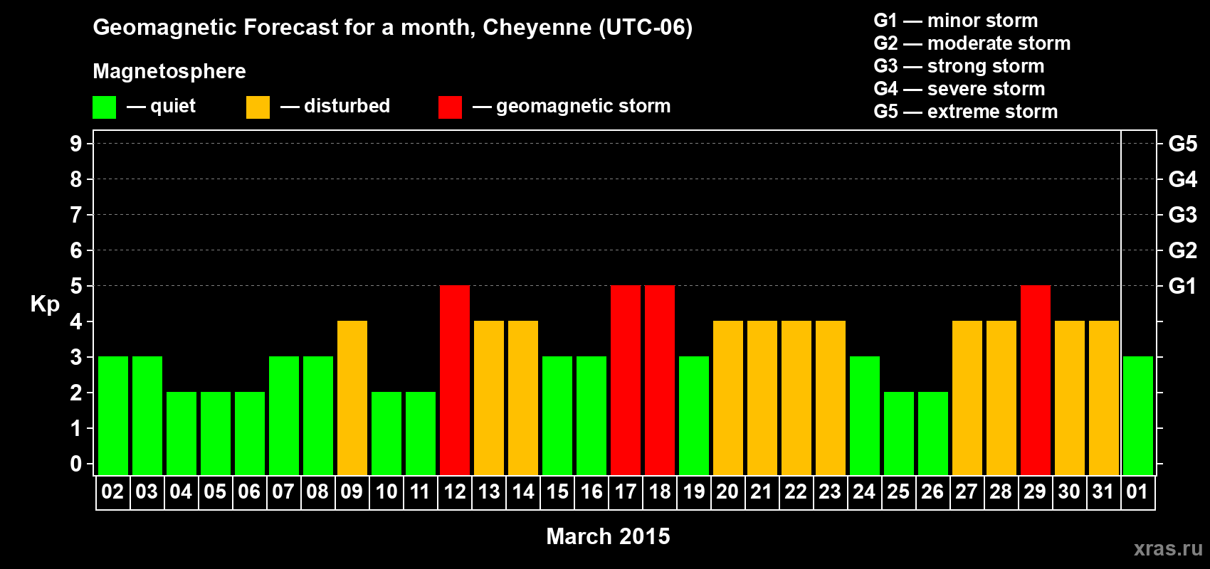
Task: Click the Kp axis value 9
Action: pyautogui.click(x=76, y=144)
